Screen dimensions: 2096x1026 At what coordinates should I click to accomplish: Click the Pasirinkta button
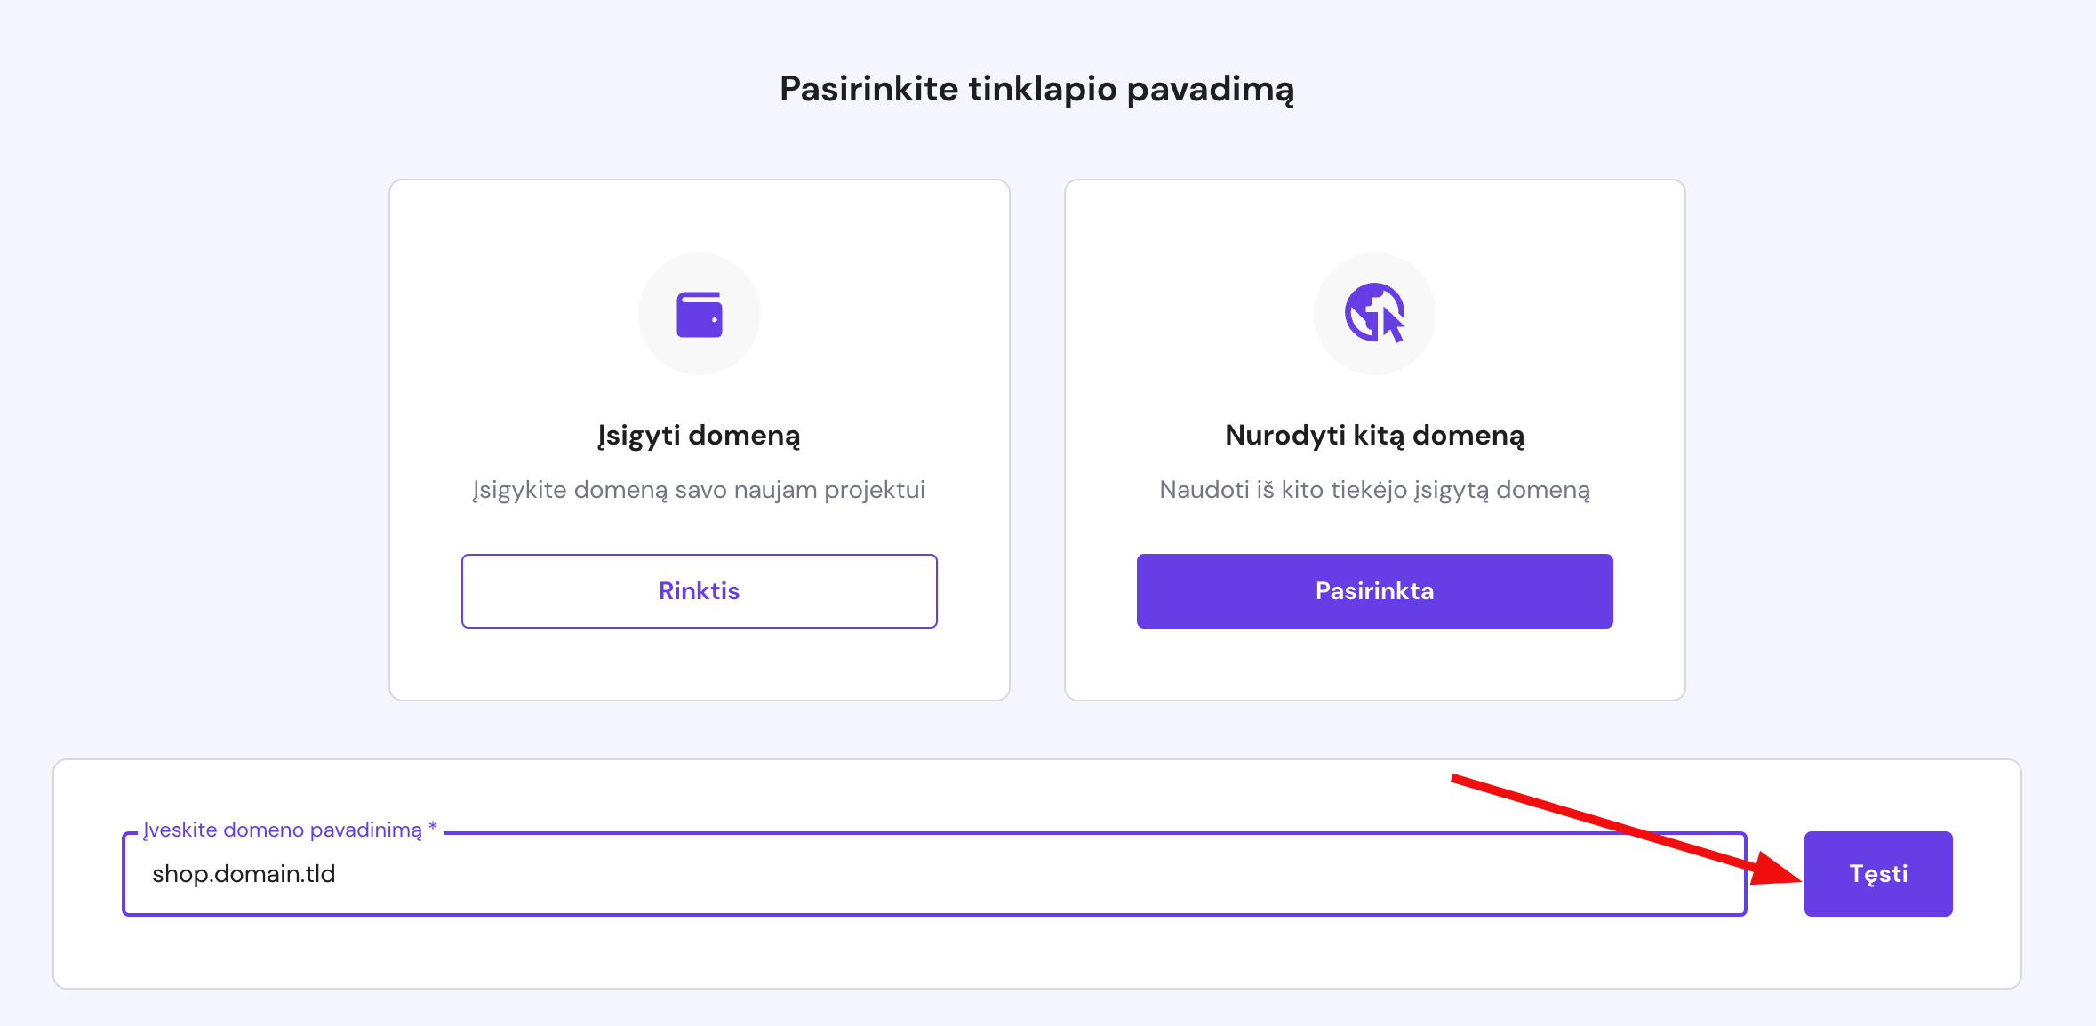click(1374, 591)
